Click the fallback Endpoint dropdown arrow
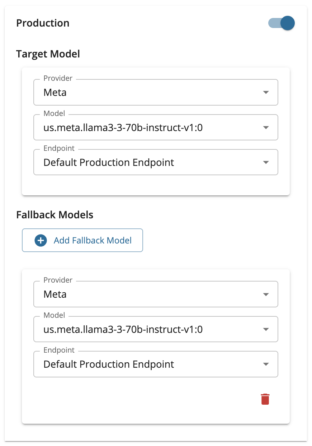The width and height of the screenshot is (312, 446). pyautogui.click(x=266, y=364)
